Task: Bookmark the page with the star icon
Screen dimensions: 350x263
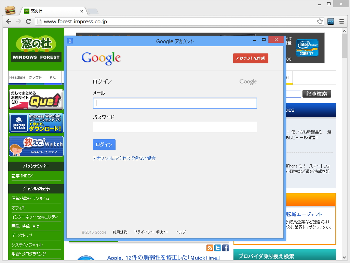Action: [x=320, y=21]
